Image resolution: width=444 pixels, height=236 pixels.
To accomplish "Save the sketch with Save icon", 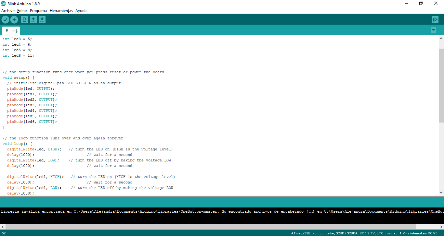I will [x=42, y=20].
